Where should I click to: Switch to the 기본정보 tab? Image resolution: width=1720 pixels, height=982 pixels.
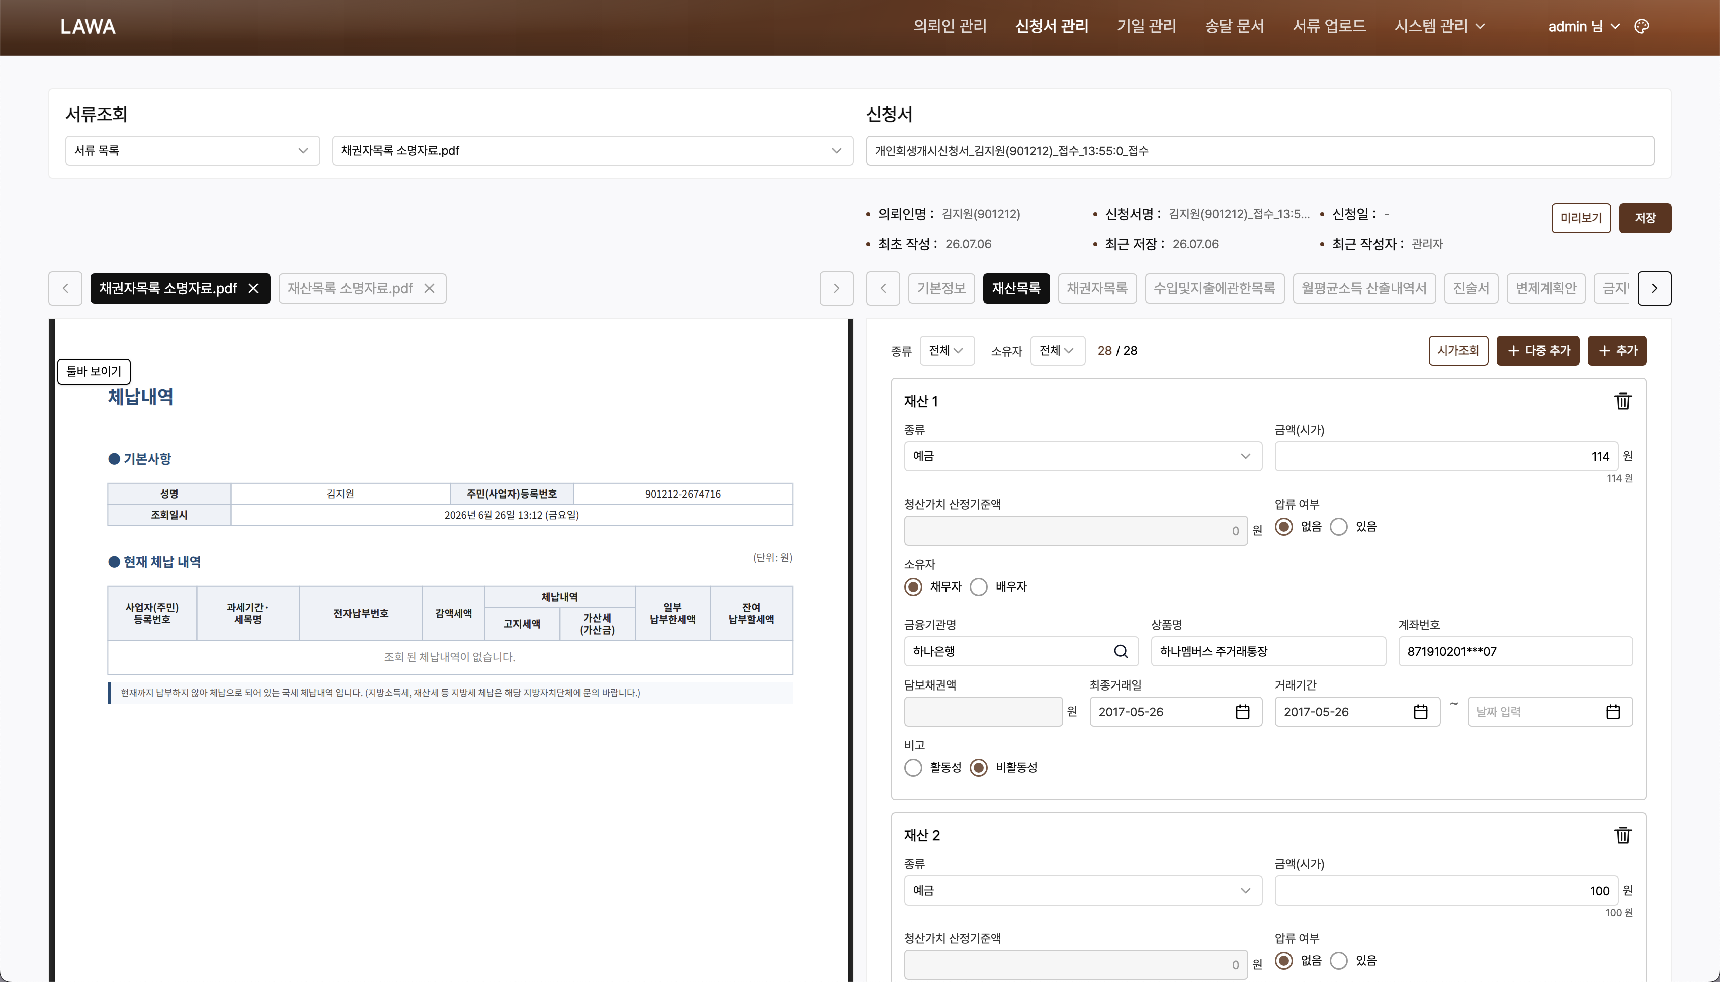[940, 288]
